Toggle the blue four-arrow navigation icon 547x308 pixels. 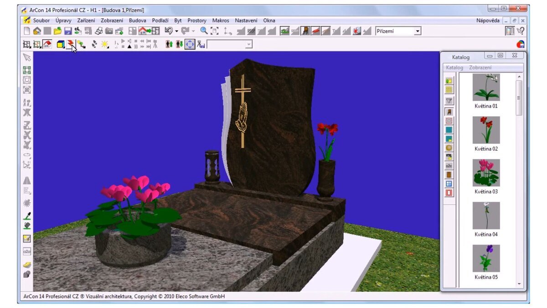[x=190, y=44]
